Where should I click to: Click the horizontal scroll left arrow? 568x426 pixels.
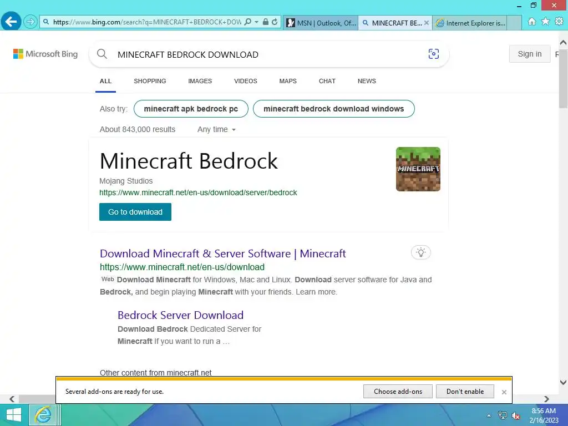12,399
